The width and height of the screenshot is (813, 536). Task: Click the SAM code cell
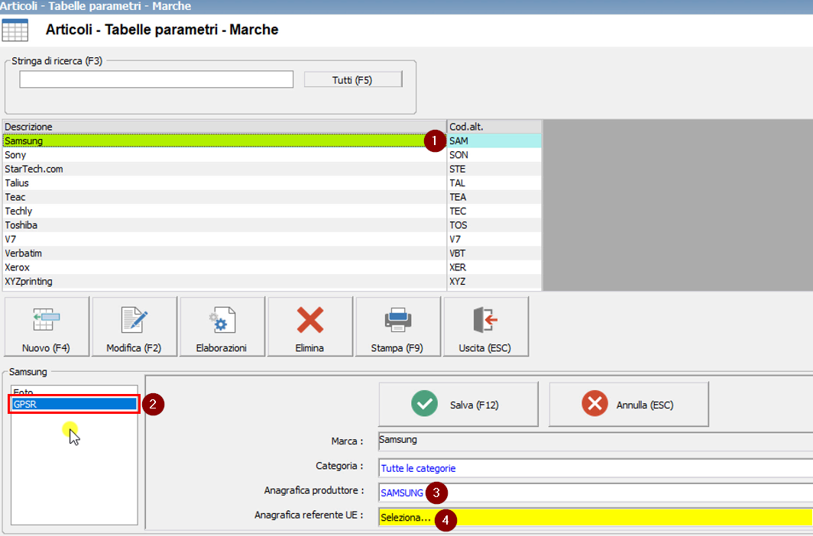click(494, 140)
